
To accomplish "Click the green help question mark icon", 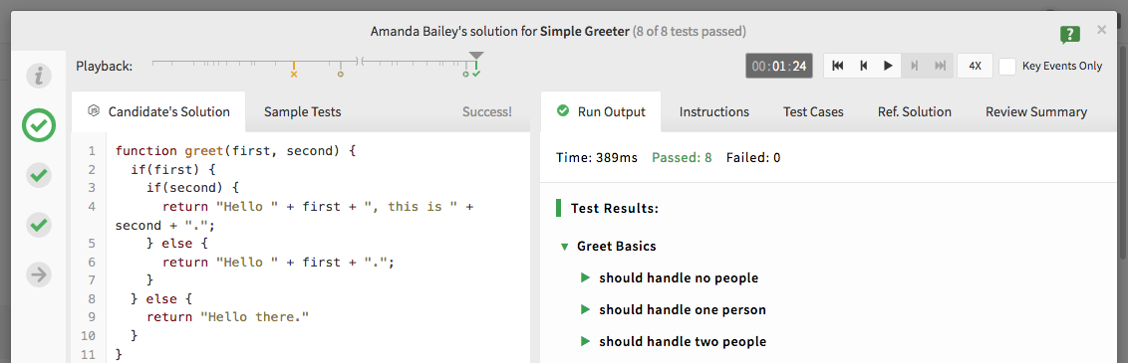I will [x=1070, y=35].
